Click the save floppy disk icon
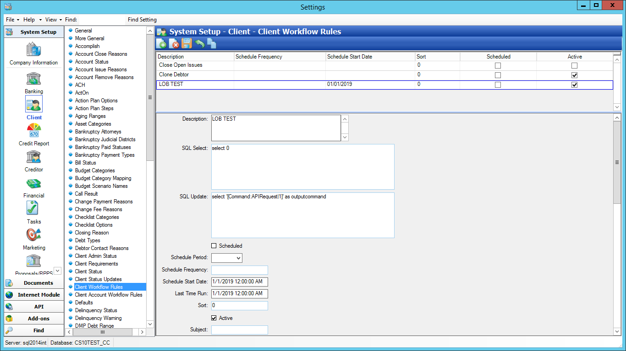Screen dimensions: 626x351 (x=187, y=43)
